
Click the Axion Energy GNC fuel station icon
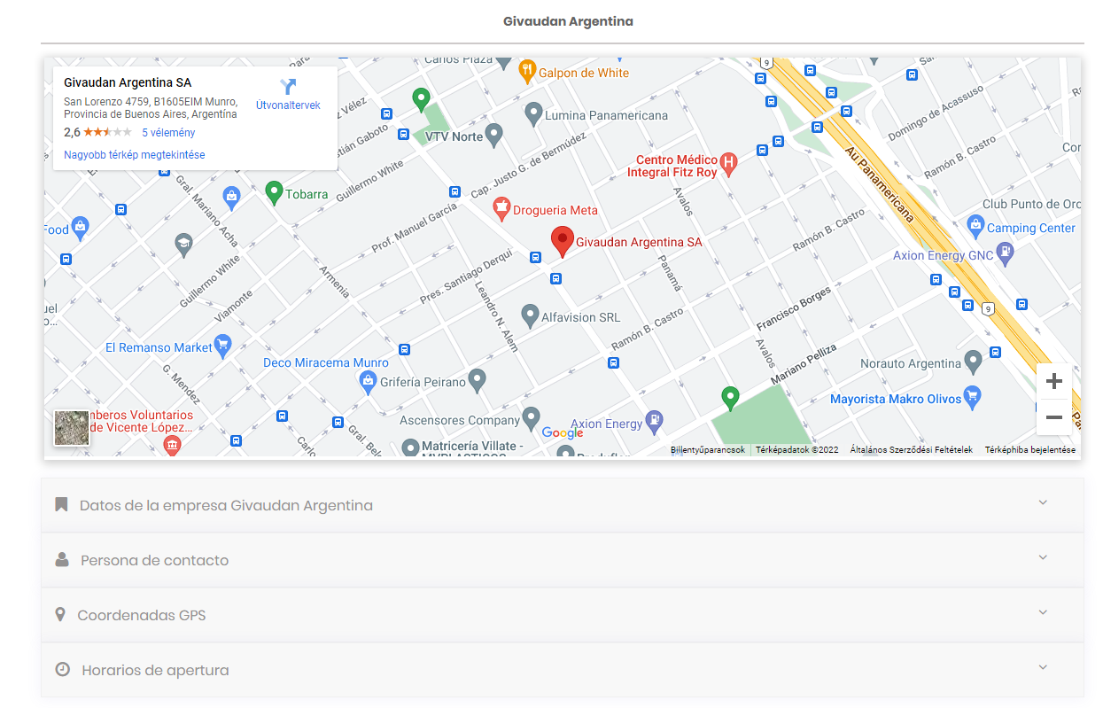tap(1005, 254)
